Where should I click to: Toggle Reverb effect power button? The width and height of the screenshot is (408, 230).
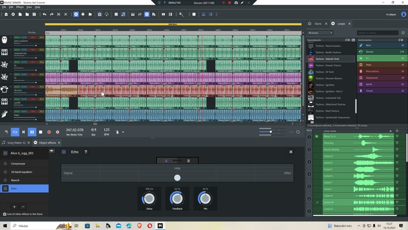(5, 180)
